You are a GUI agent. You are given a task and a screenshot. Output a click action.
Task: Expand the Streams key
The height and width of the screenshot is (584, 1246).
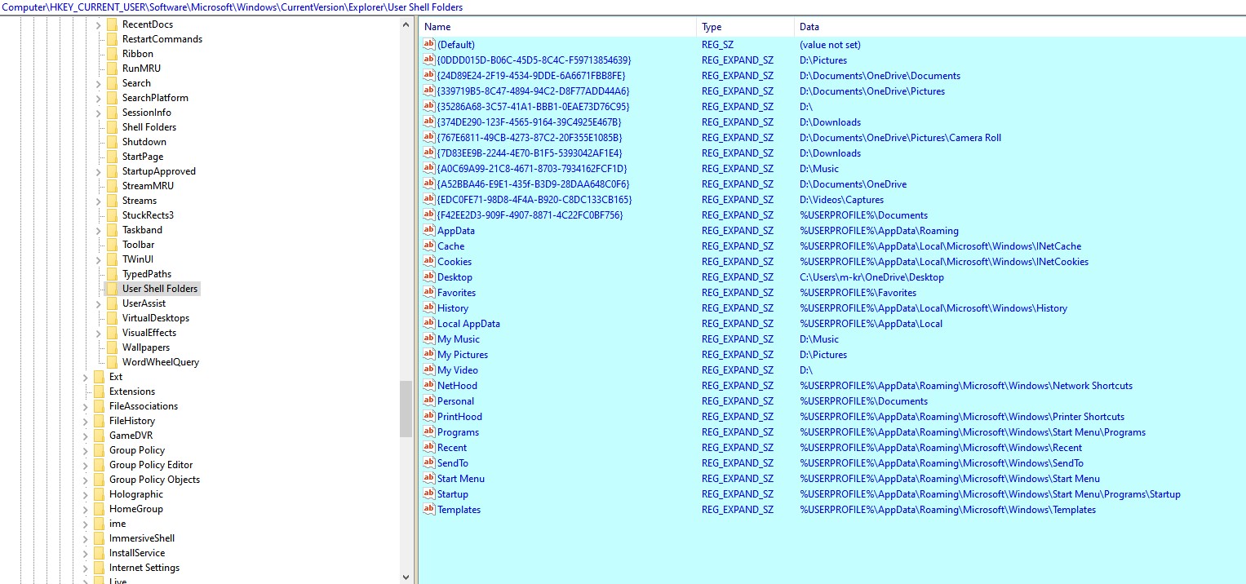tap(98, 201)
